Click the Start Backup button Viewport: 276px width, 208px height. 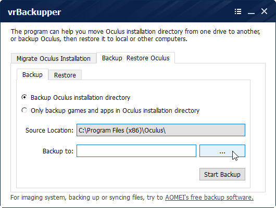(x=222, y=174)
